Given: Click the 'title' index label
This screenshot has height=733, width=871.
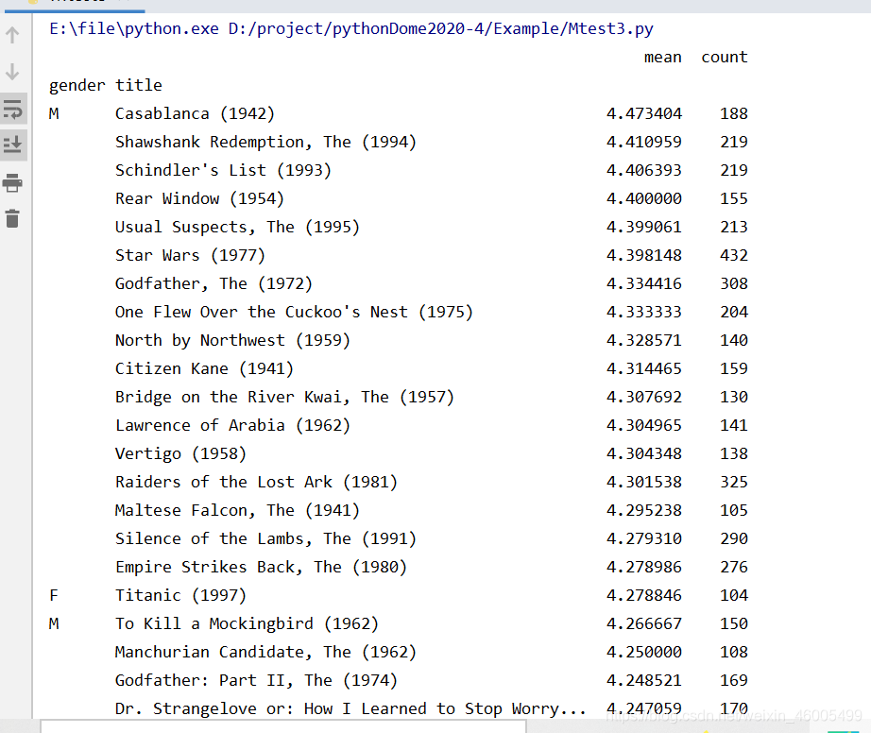Looking at the screenshot, I should pyautogui.click(x=139, y=85).
